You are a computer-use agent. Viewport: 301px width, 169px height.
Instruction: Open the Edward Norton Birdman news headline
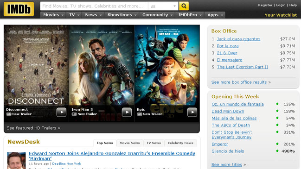tap(112, 156)
